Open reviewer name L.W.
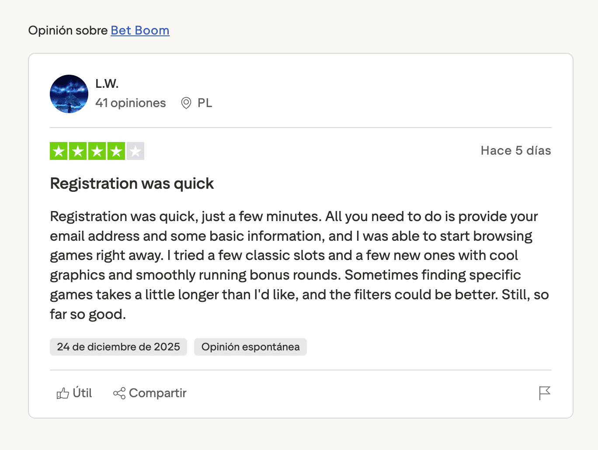Viewport: 598px width, 450px height. [107, 83]
